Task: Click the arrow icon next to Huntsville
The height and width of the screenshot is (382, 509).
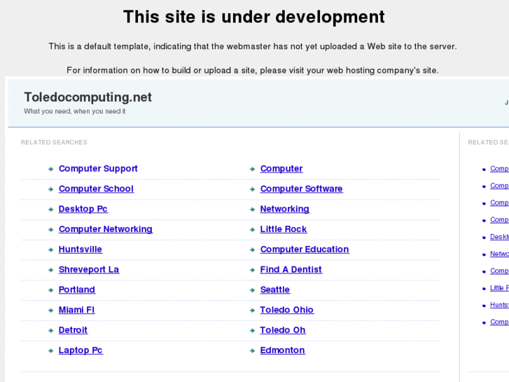Action: pos(50,250)
